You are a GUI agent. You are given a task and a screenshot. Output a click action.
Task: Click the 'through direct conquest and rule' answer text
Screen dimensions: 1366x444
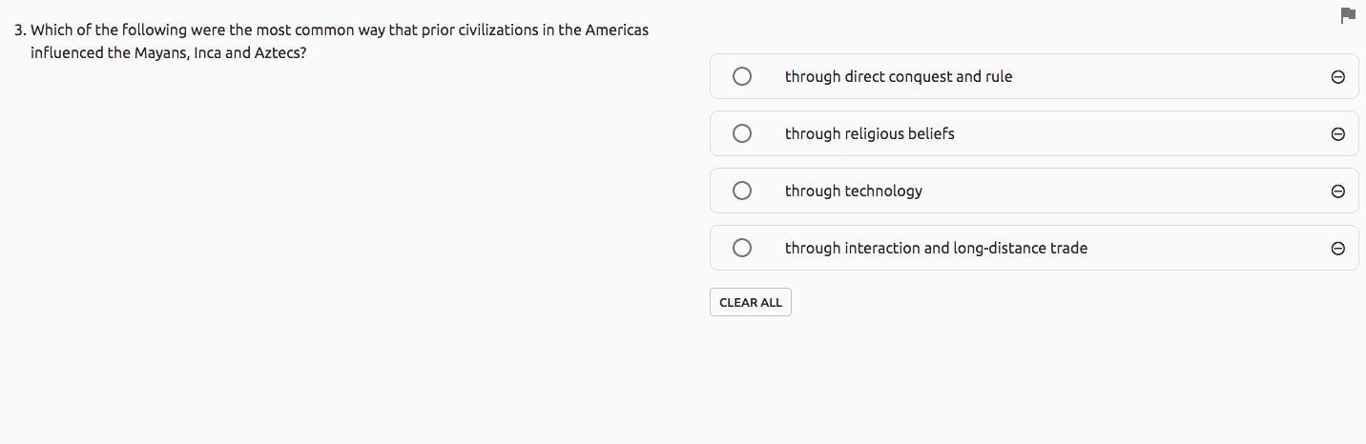(898, 76)
